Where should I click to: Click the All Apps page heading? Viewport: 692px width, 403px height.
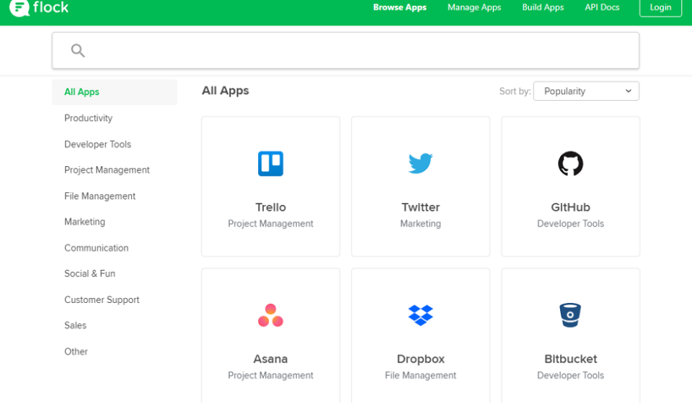226,91
